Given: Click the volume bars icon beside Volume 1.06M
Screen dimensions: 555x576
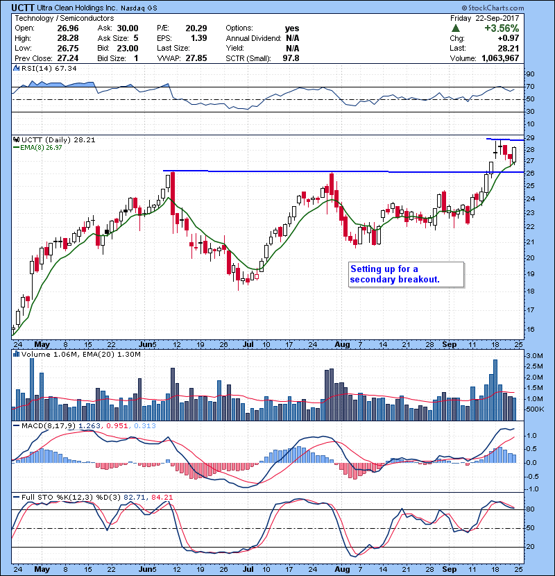Looking at the screenshot, I should pyautogui.click(x=17, y=355).
